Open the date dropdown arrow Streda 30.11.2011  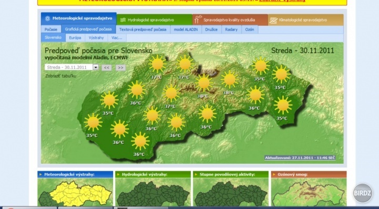coord(96,67)
